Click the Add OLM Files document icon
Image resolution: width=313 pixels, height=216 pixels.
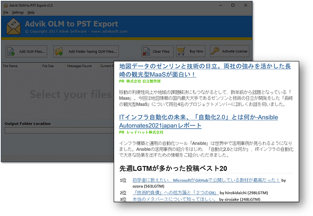tap(11, 51)
